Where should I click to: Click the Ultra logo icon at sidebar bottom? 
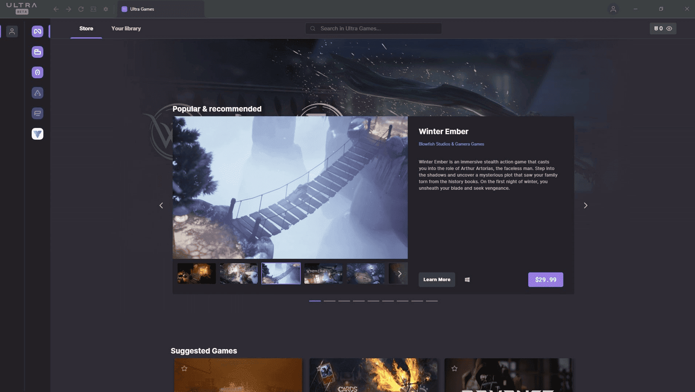tap(37, 134)
